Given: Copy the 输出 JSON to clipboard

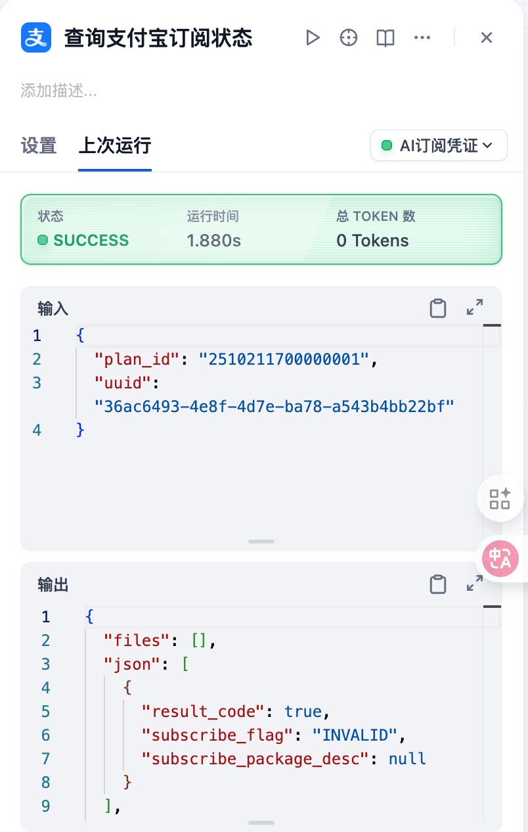Looking at the screenshot, I should click(438, 584).
